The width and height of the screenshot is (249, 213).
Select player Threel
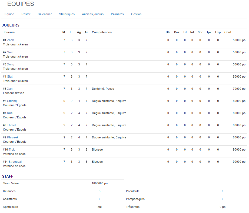(11, 125)
